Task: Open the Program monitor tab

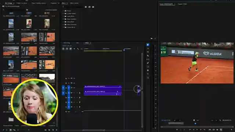Action: tap(182, 4)
